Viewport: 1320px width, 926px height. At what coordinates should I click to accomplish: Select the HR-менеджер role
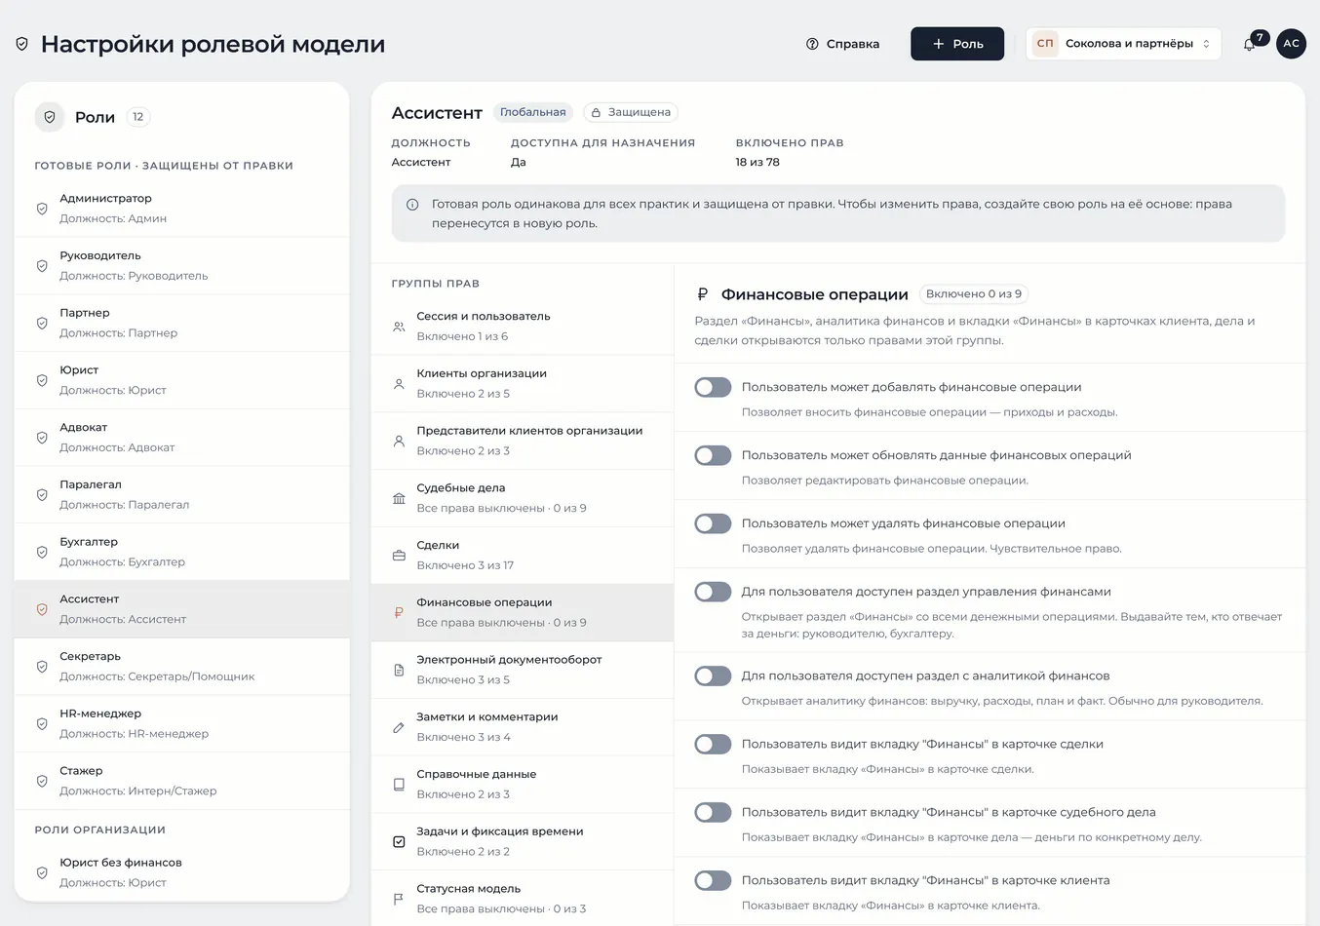tap(182, 723)
